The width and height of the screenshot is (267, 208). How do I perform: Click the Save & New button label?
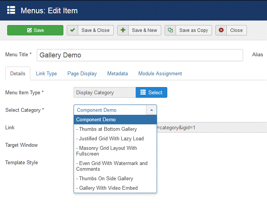point(144,30)
